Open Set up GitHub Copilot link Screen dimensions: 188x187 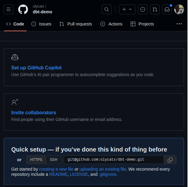coord(36,68)
